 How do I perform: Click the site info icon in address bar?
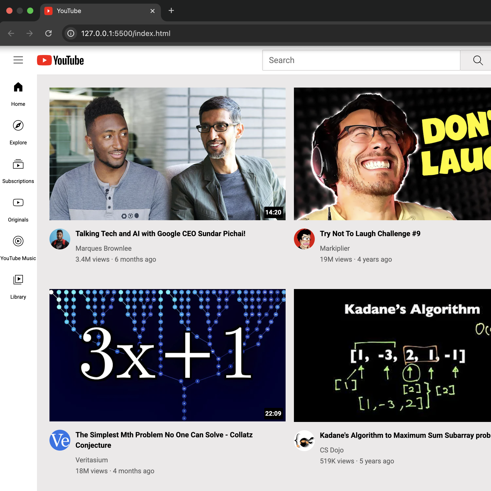(x=71, y=33)
